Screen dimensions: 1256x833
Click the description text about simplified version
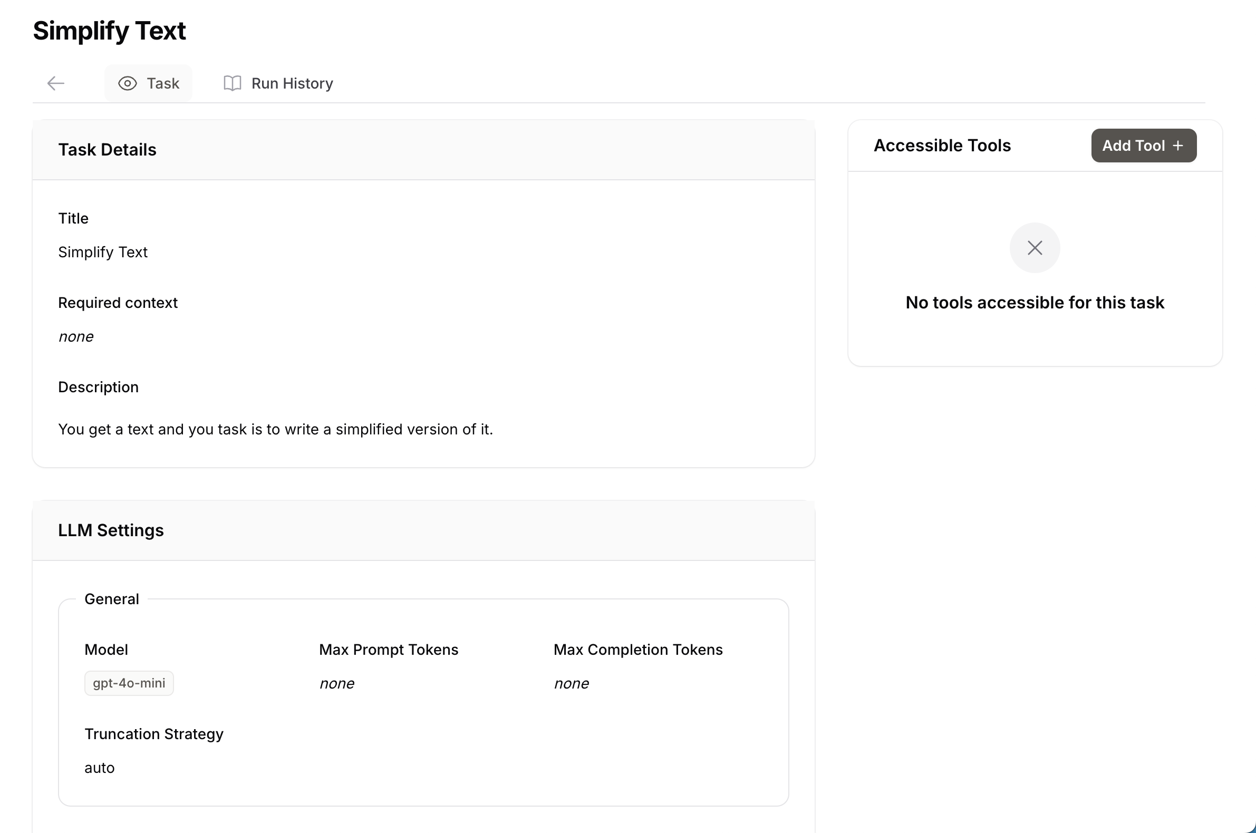coord(276,429)
